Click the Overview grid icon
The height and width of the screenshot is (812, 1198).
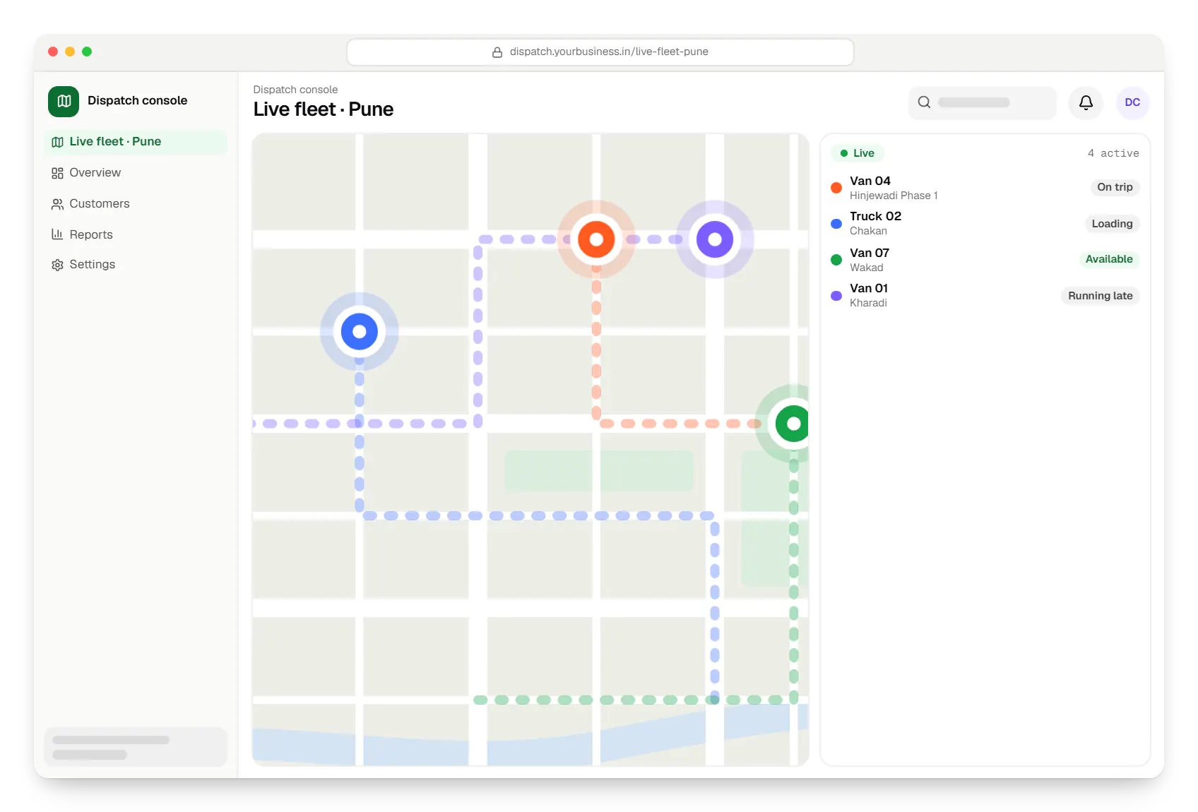click(57, 173)
